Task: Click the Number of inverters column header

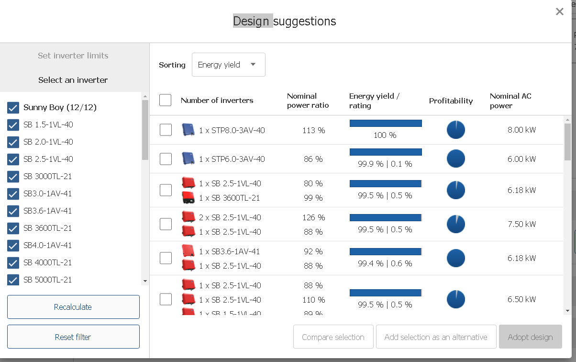Action: click(217, 101)
